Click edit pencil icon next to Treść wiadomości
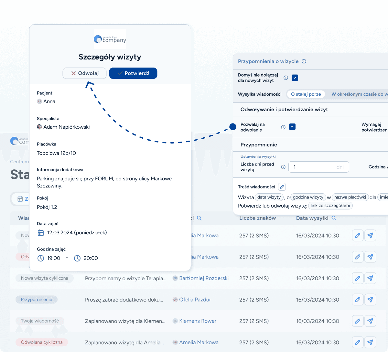 tap(282, 187)
